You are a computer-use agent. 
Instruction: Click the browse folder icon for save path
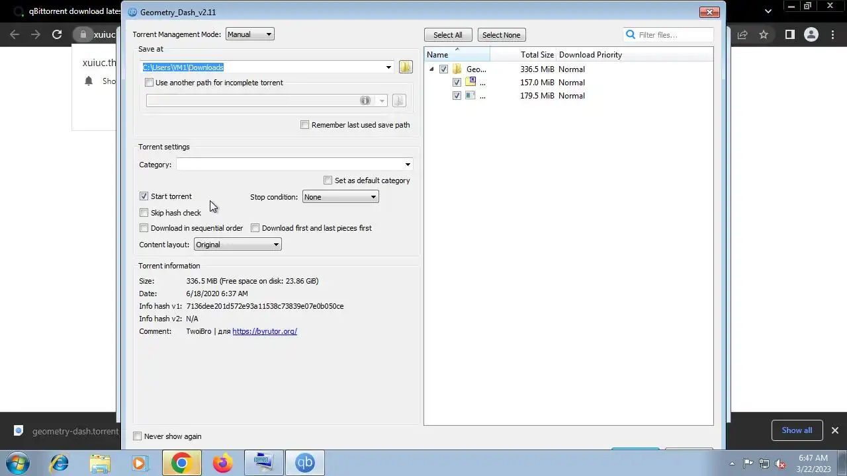coord(406,67)
